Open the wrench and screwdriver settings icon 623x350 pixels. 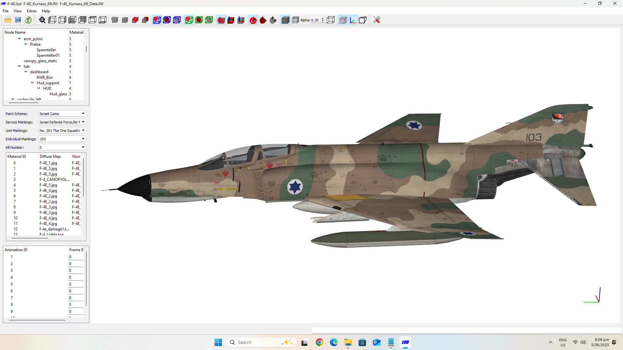click(x=376, y=20)
